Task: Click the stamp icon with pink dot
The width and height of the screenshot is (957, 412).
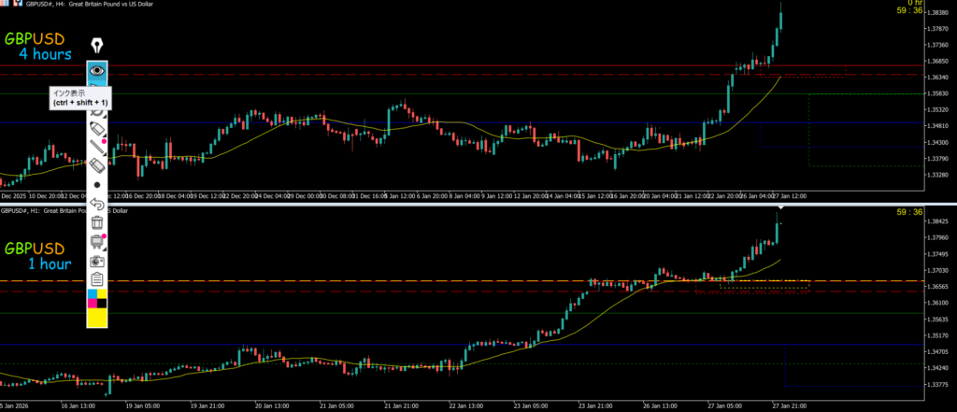Action: [x=97, y=242]
